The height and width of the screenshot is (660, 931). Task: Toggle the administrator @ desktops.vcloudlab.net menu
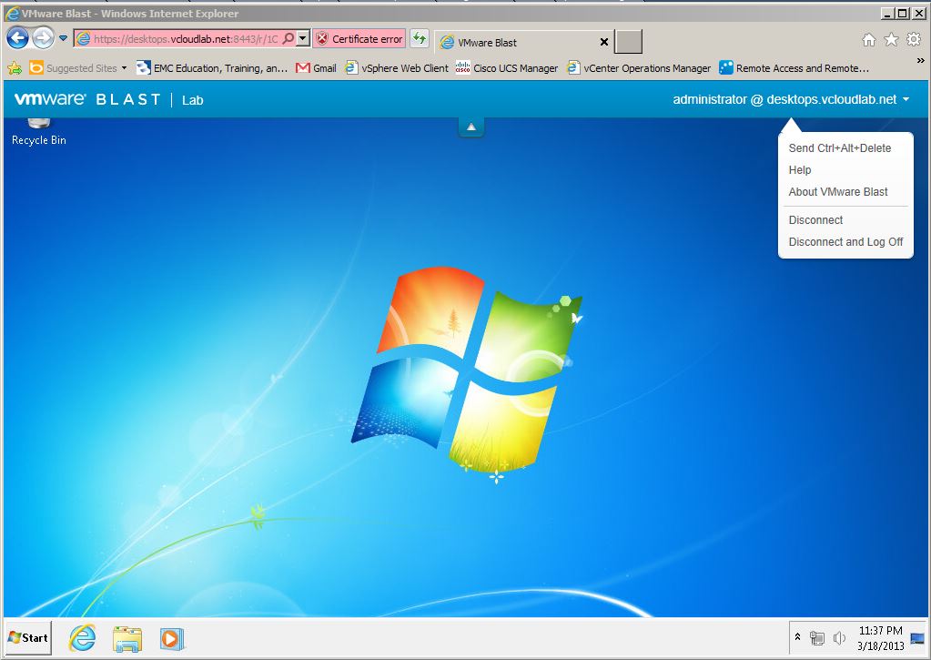click(791, 100)
